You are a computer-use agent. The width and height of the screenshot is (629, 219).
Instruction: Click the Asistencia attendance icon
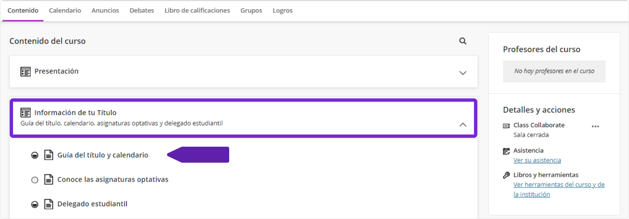tap(506, 151)
